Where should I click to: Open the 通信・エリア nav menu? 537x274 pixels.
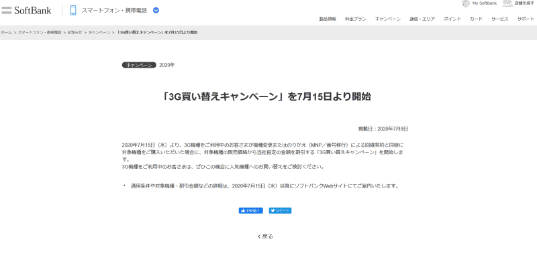[x=422, y=19]
